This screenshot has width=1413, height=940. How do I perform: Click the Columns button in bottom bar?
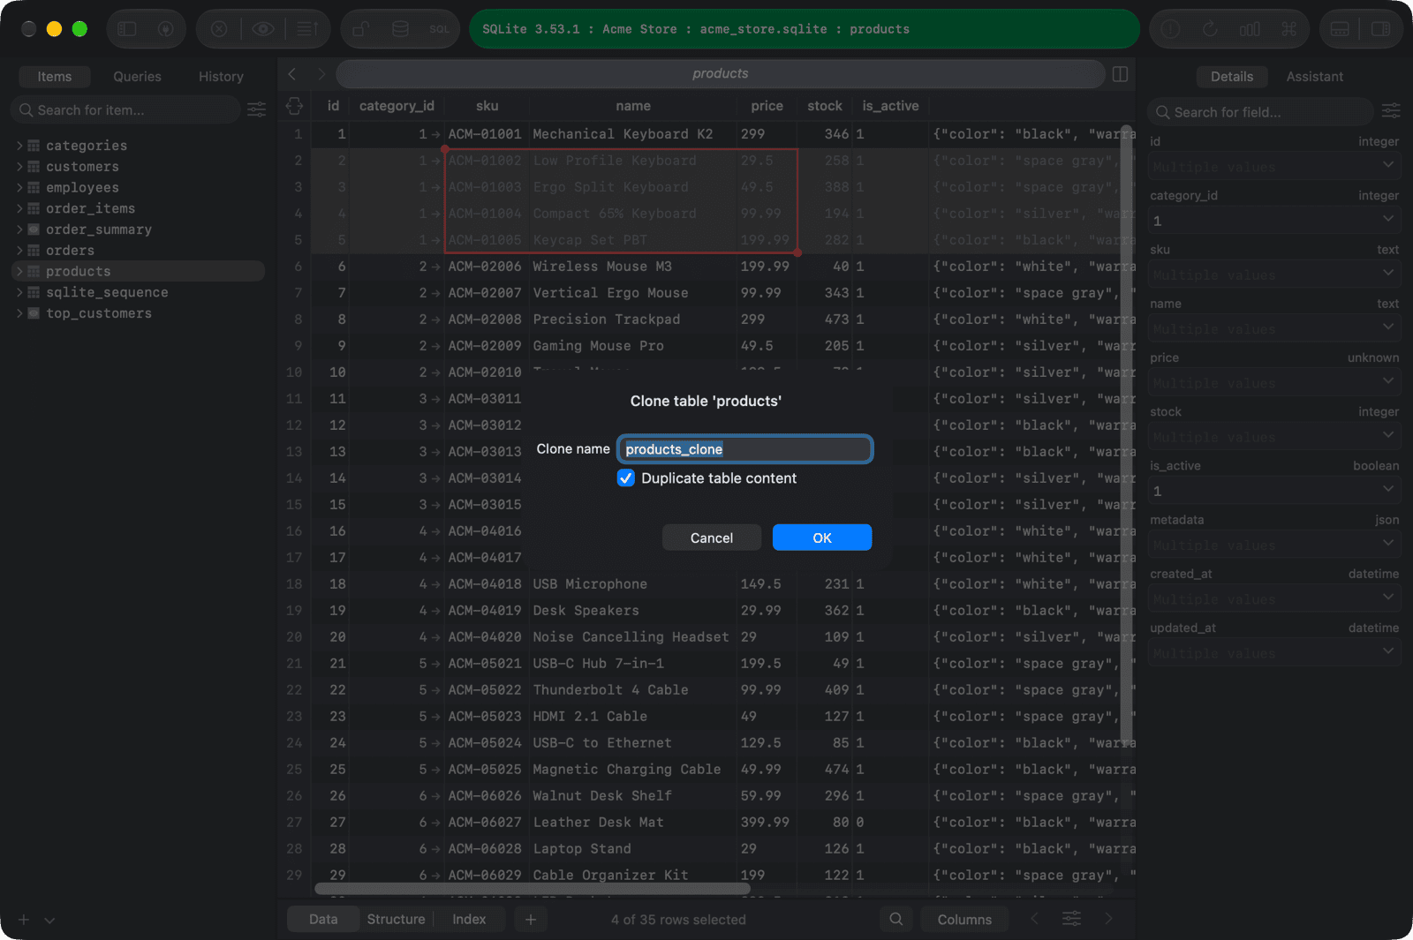pyautogui.click(x=964, y=919)
